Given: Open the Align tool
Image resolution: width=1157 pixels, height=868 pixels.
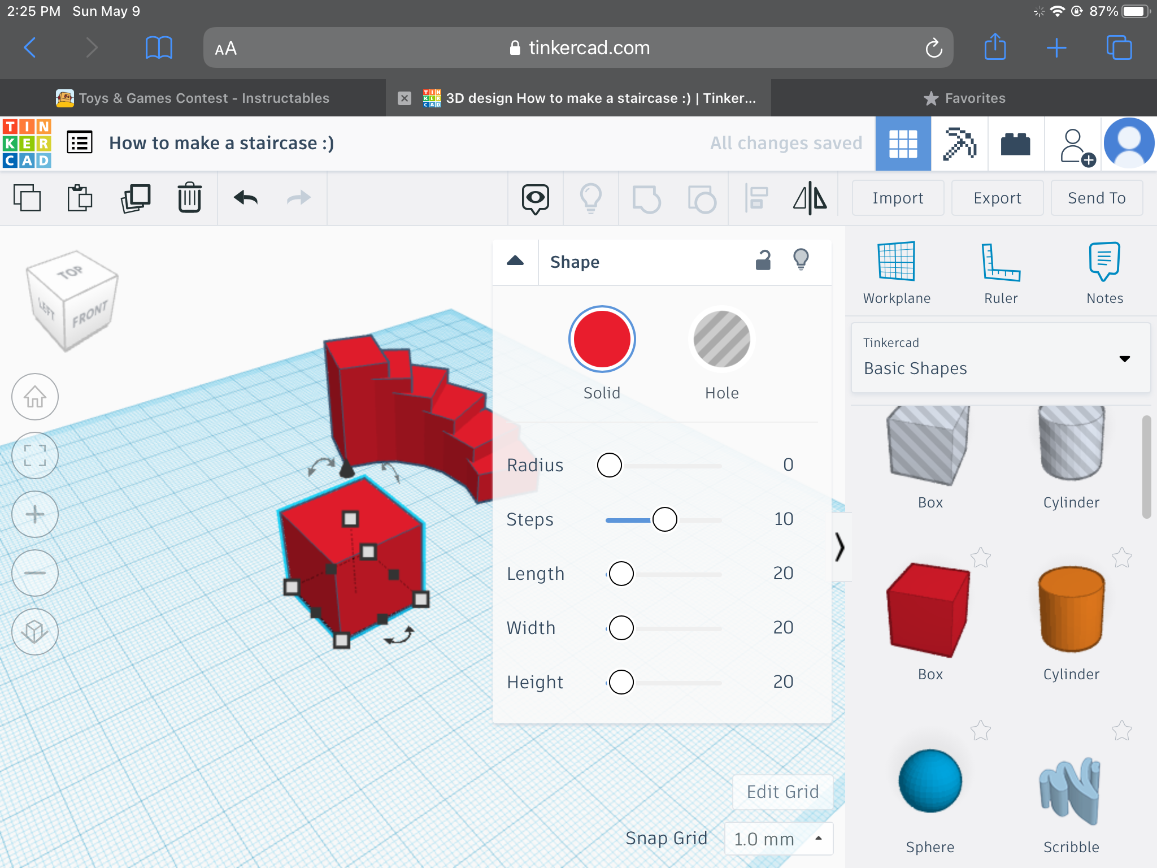Looking at the screenshot, I should tap(756, 198).
